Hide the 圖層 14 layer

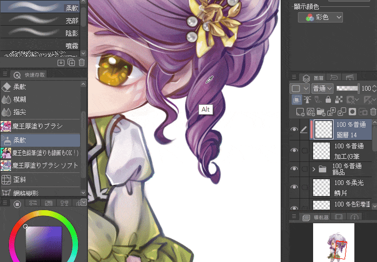294,129
